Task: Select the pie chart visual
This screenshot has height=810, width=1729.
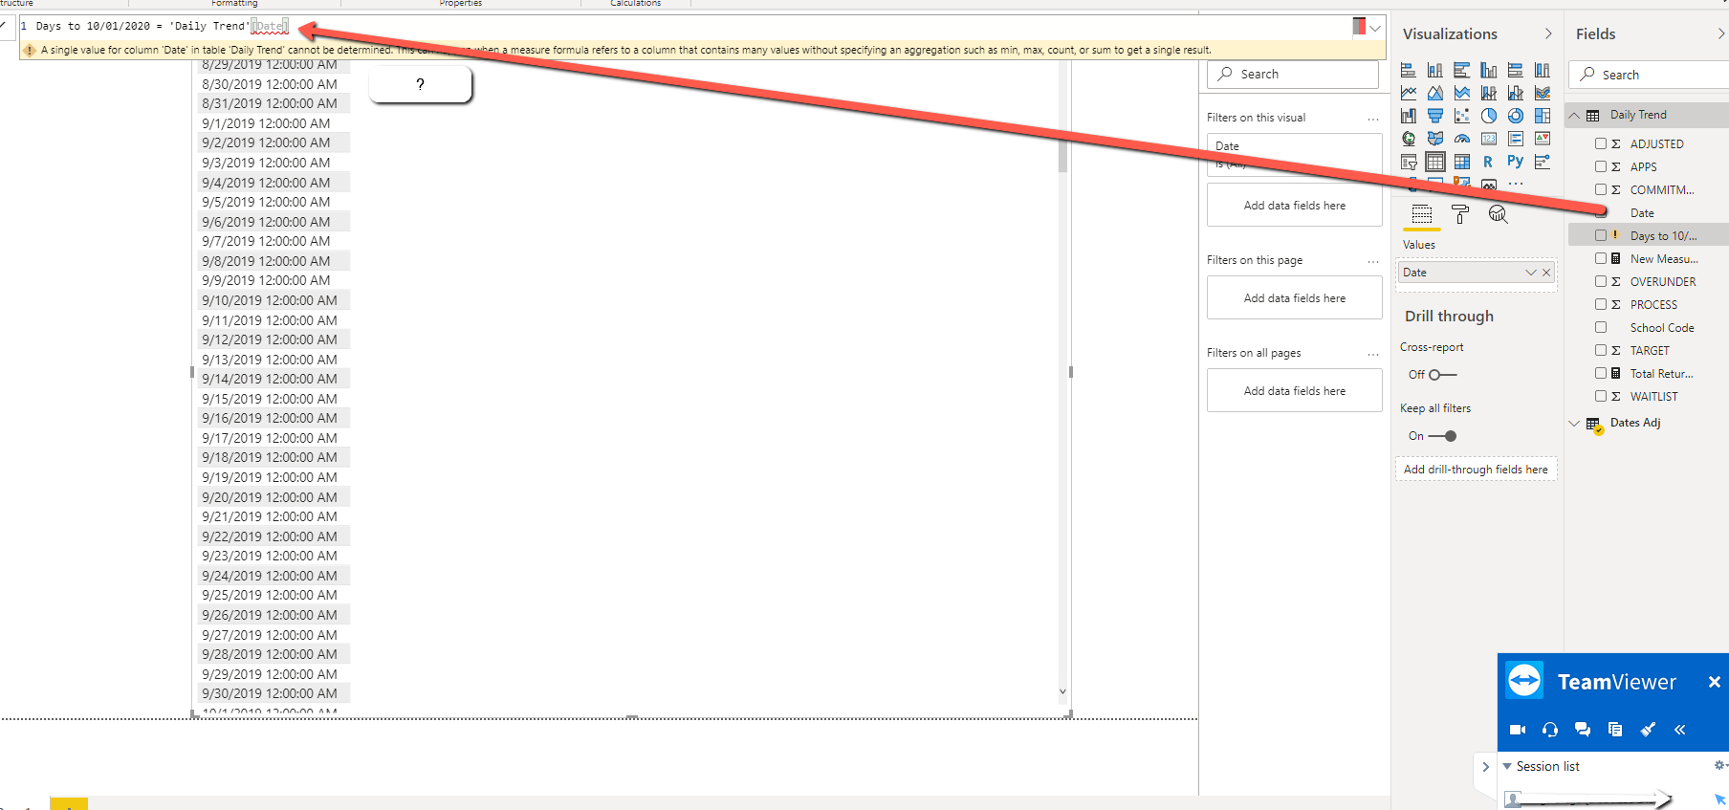Action: (1489, 116)
